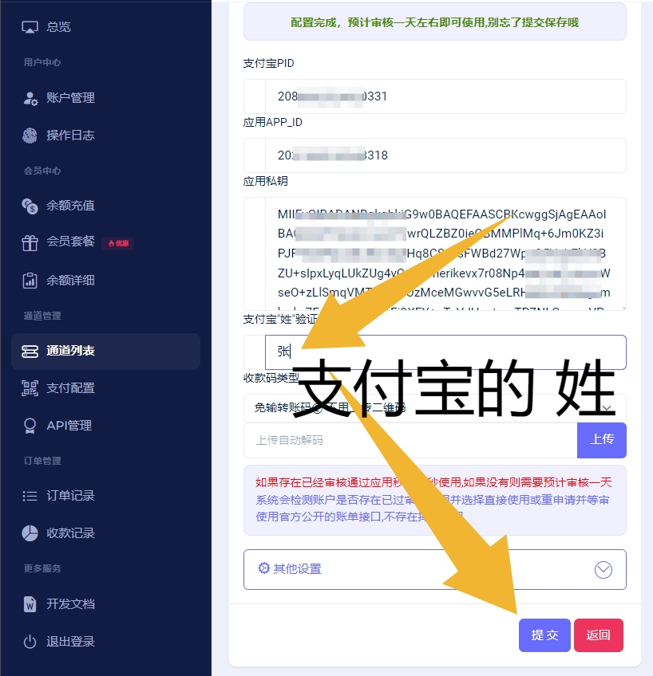Viewport: 653px width, 676px height.
Task: Open 订单记录 menu item
Action: click(x=70, y=496)
